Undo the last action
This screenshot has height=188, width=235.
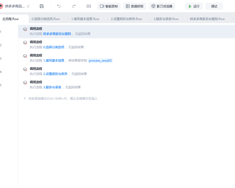(x=59, y=6)
